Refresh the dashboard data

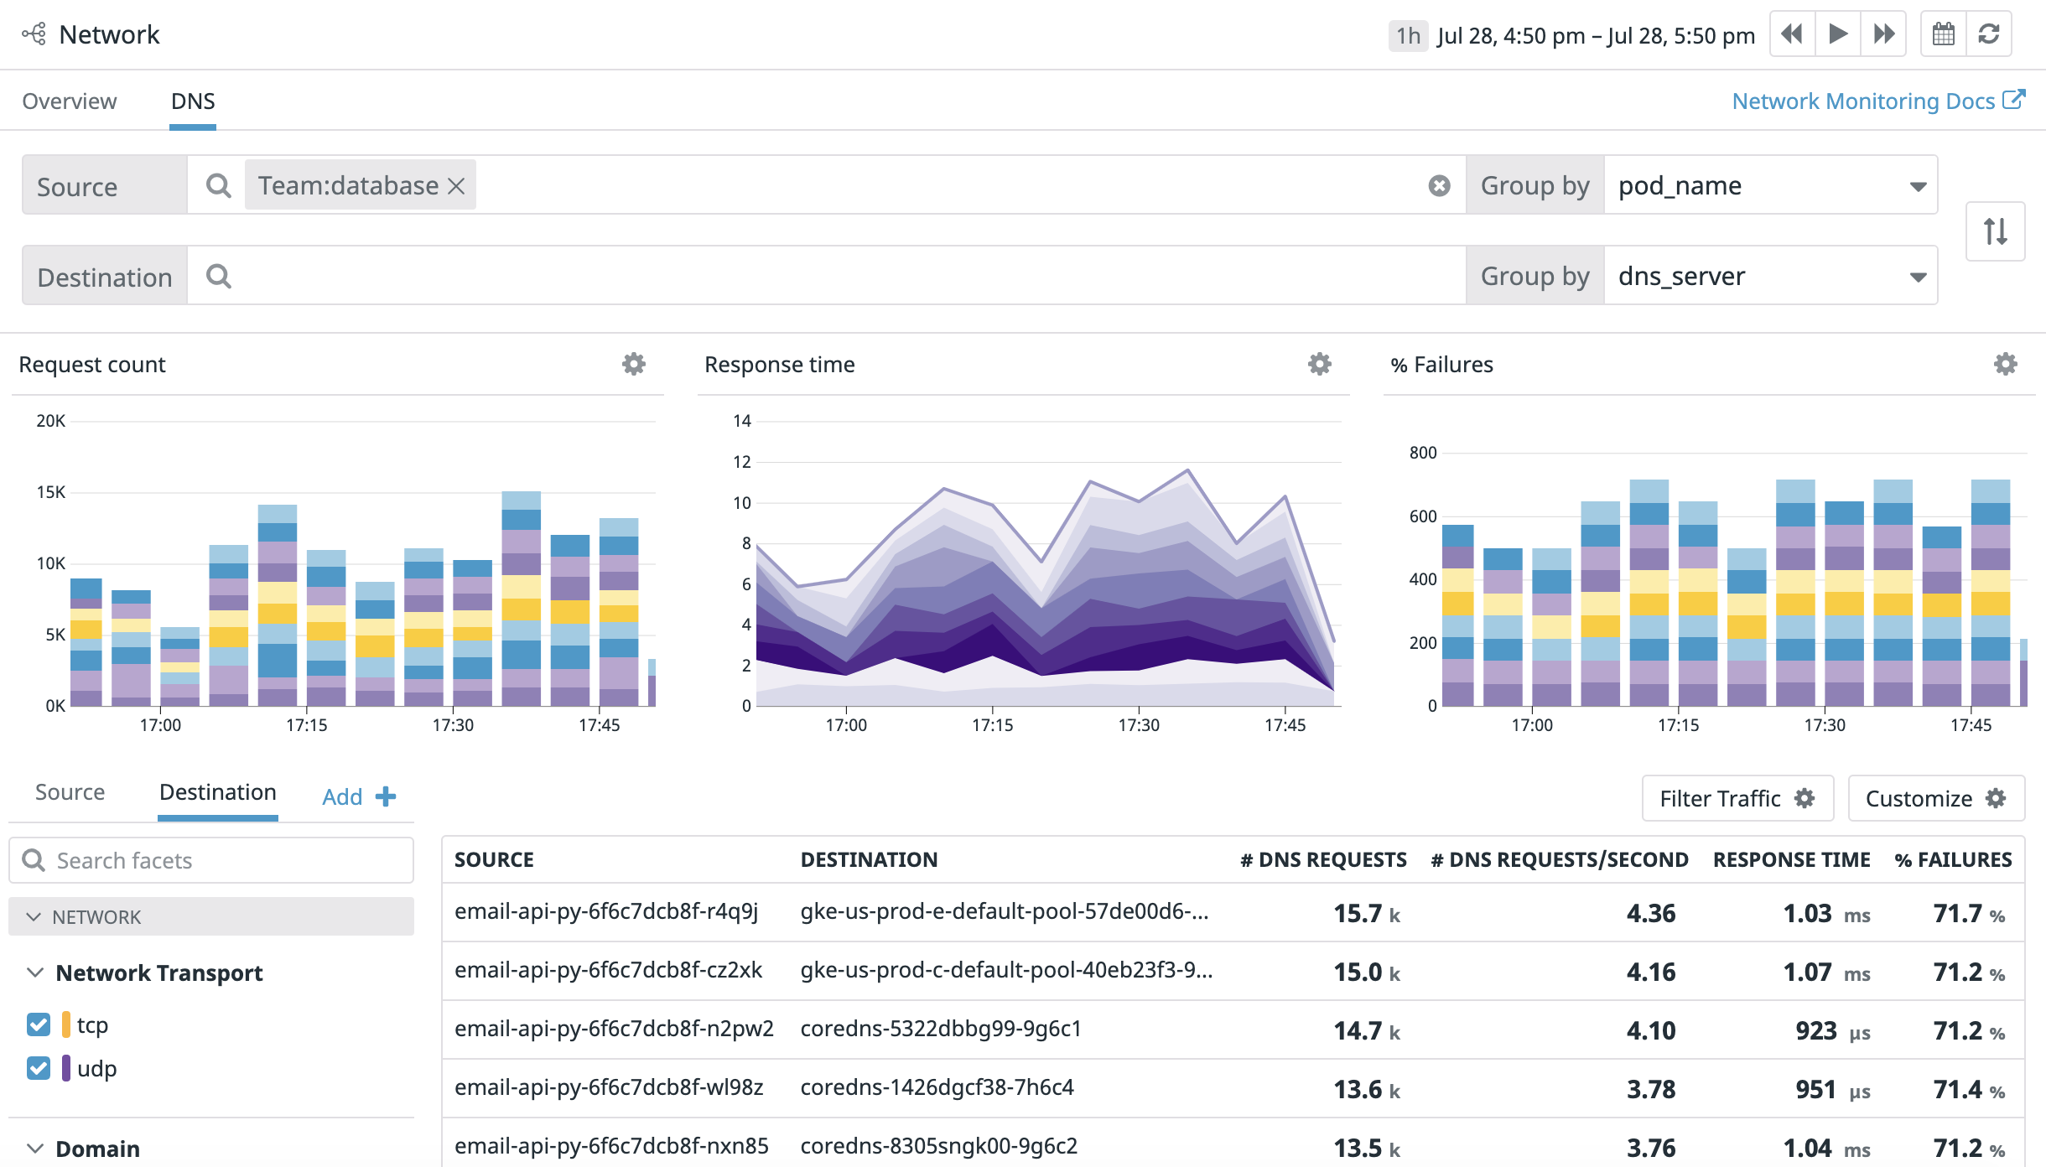coord(1991,34)
